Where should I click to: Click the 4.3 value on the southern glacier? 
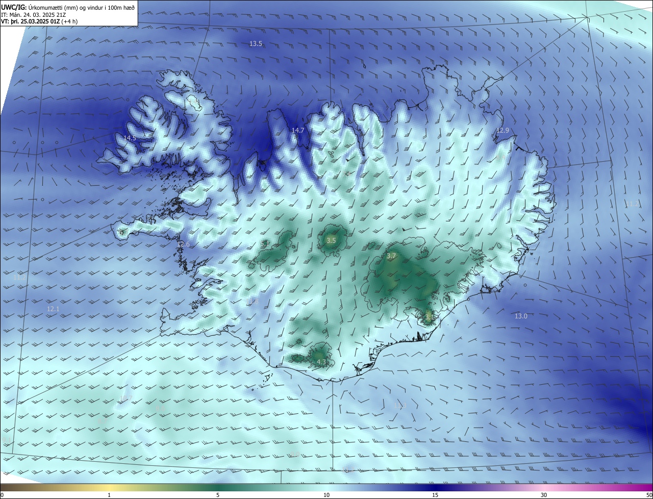click(x=321, y=362)
